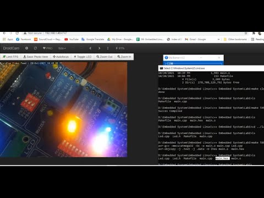Minimize the Burner v1.2 window
This screenshot has height=198, width=264.
201,58
